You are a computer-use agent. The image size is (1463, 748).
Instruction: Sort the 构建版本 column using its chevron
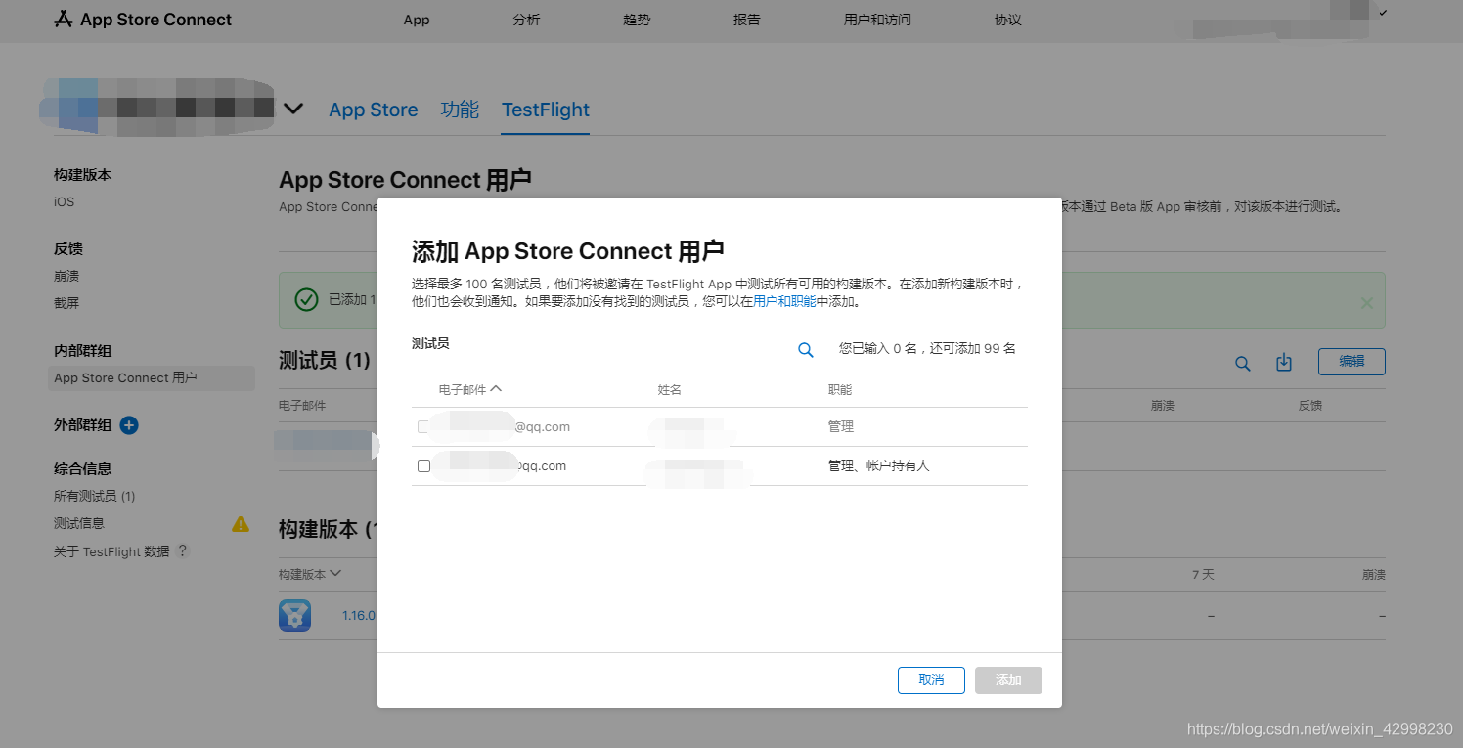[x=335, y=573]
